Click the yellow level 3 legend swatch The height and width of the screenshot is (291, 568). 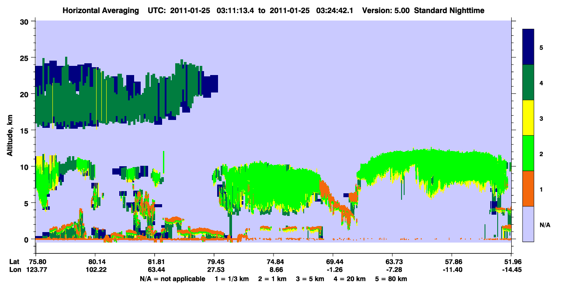(528, 118)
